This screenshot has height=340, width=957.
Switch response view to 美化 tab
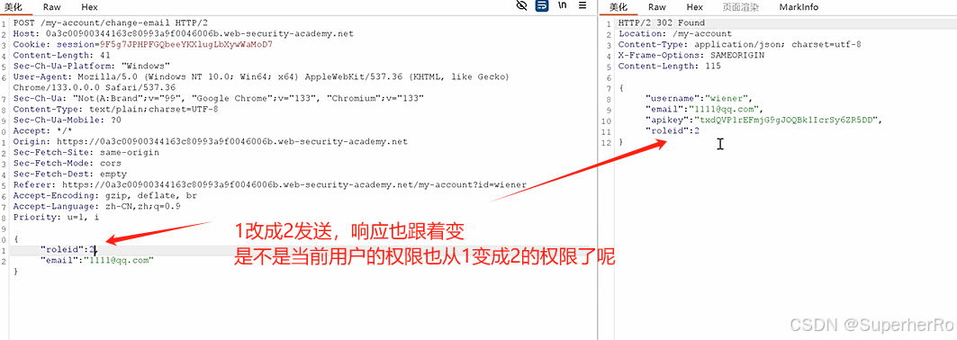[x=618, y=7]
